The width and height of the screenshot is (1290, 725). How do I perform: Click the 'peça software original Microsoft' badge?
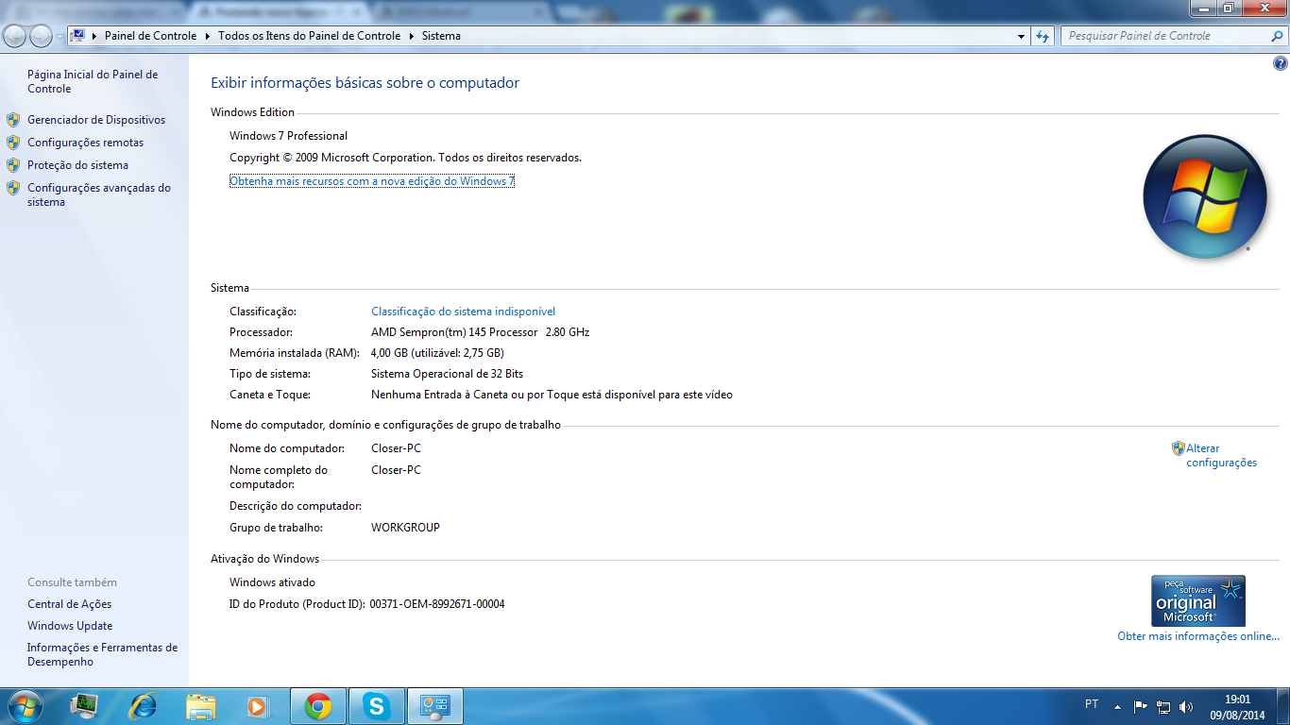(x=1197, y=600)
